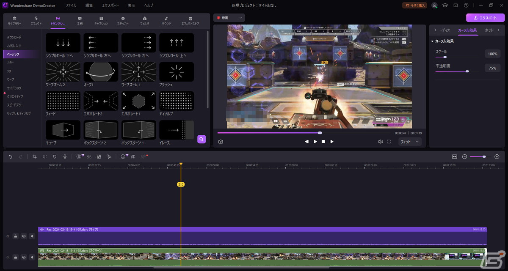Select the キューブ transition thumbnail

coord(63,130)
